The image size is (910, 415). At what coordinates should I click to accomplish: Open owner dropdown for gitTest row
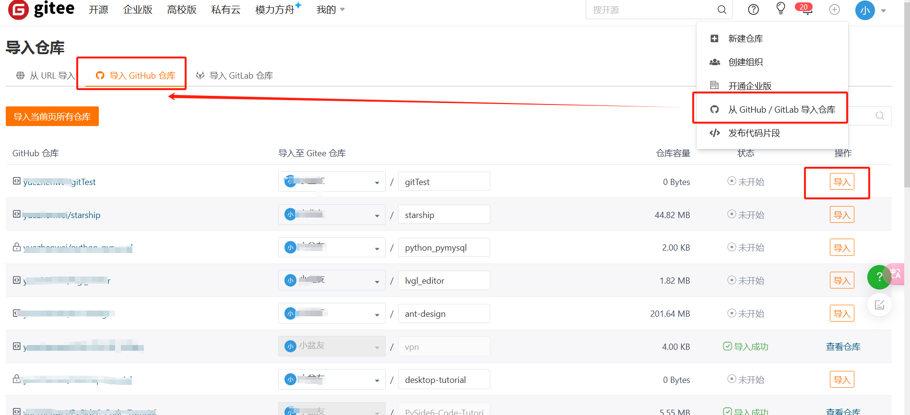[331, 182]
